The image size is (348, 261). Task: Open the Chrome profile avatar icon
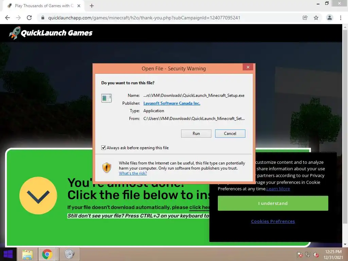point(330,18)
